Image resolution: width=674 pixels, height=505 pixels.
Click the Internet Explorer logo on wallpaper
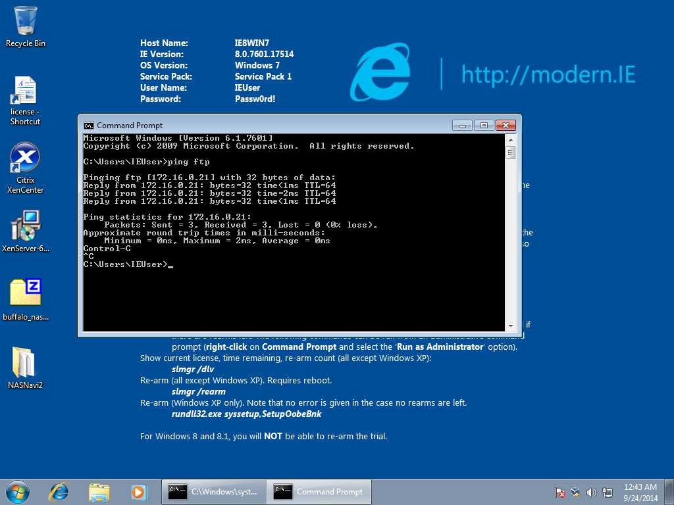[380, 72]
